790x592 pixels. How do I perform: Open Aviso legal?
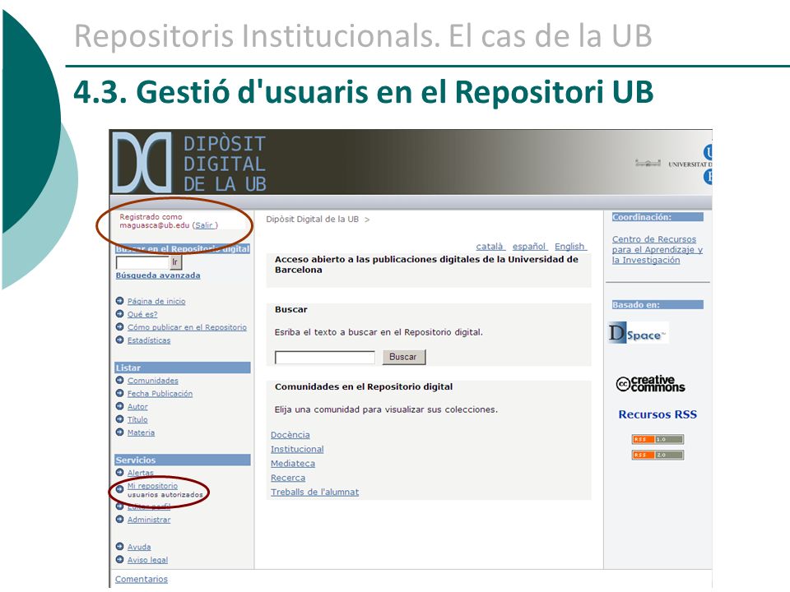(x=147, y=560)
